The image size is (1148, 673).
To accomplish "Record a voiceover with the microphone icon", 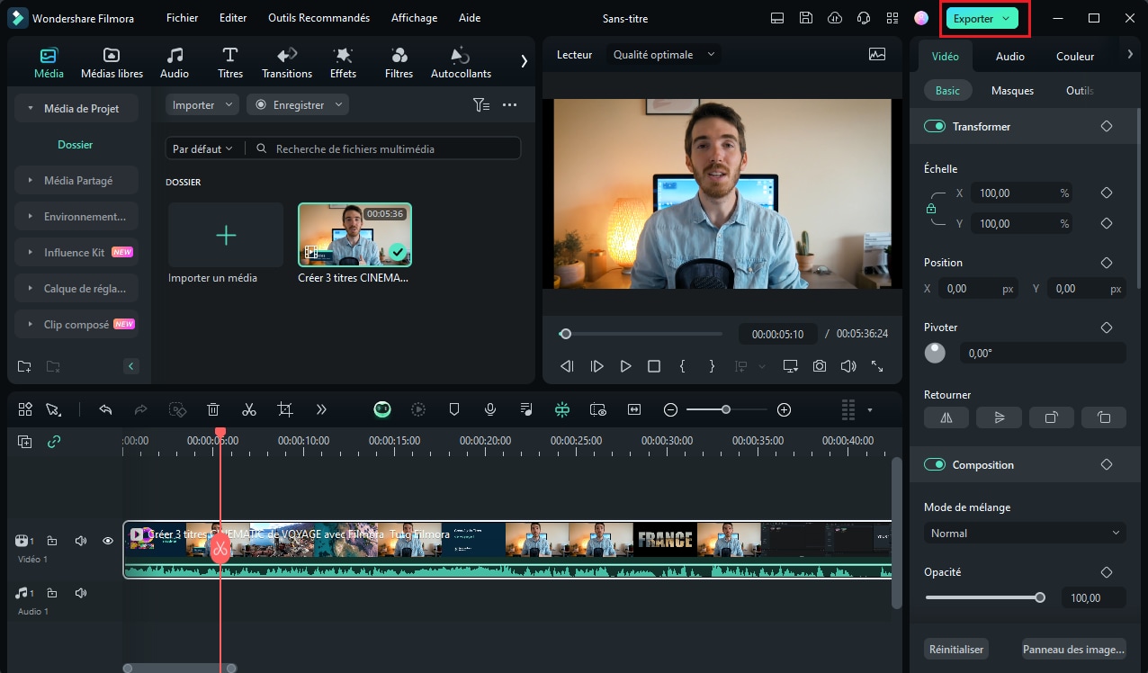I will pos(490,409).
